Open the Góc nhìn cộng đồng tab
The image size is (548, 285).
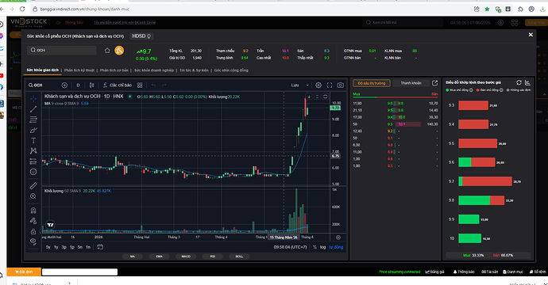tap(231, 70)
